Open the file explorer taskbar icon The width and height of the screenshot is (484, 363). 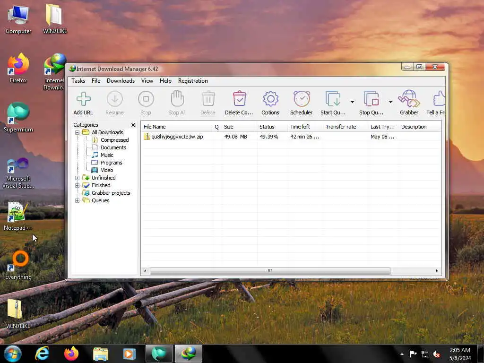101,354
